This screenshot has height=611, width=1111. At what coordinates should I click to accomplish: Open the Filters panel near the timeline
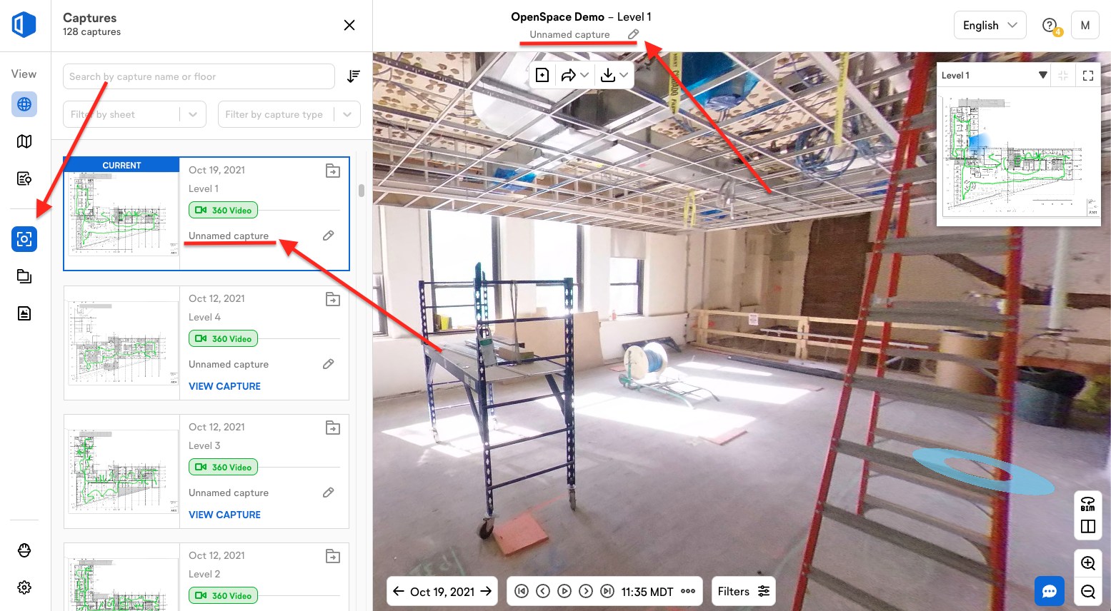click(x=743, y=591)
